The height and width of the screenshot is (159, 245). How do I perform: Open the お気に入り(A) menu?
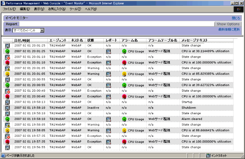click(x=57, y=9)
